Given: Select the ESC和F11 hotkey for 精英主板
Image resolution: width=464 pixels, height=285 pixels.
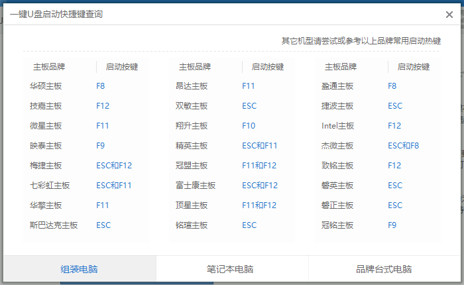Looking at the screenshot, I should pyautogui.click(x=260, y=146).
